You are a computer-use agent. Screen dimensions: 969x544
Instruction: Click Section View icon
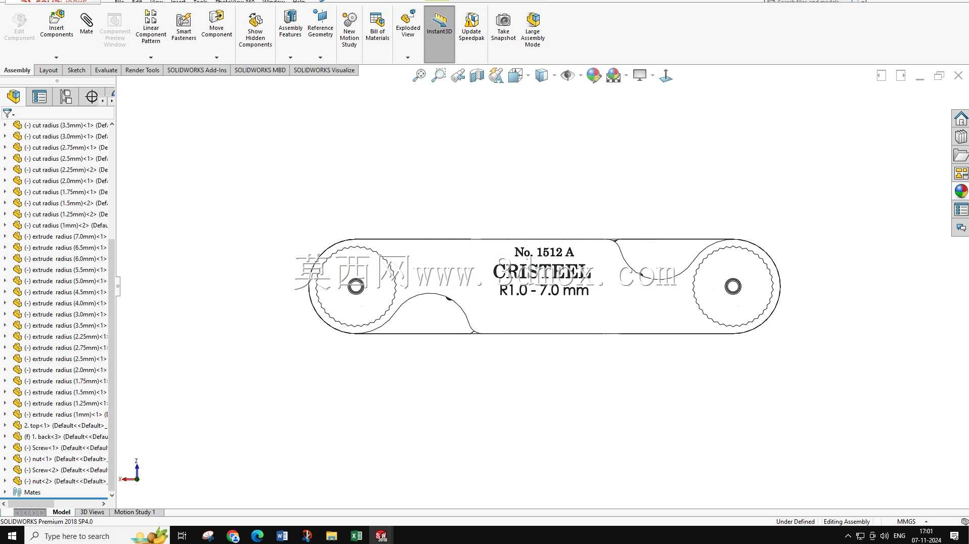tap(477, 76)
